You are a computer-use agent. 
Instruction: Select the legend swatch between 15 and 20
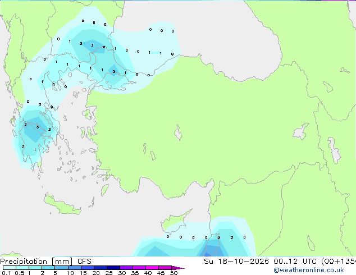coord(88,268)
